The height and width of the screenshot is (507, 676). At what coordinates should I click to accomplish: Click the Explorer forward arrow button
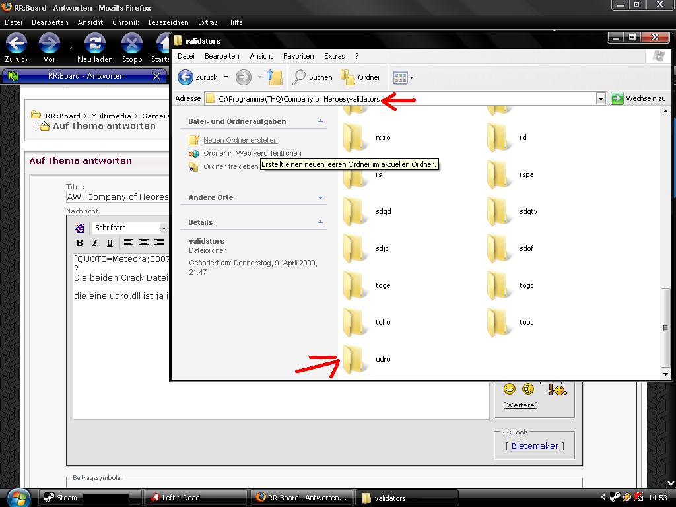pyautogui.click(x=244, y=77)
